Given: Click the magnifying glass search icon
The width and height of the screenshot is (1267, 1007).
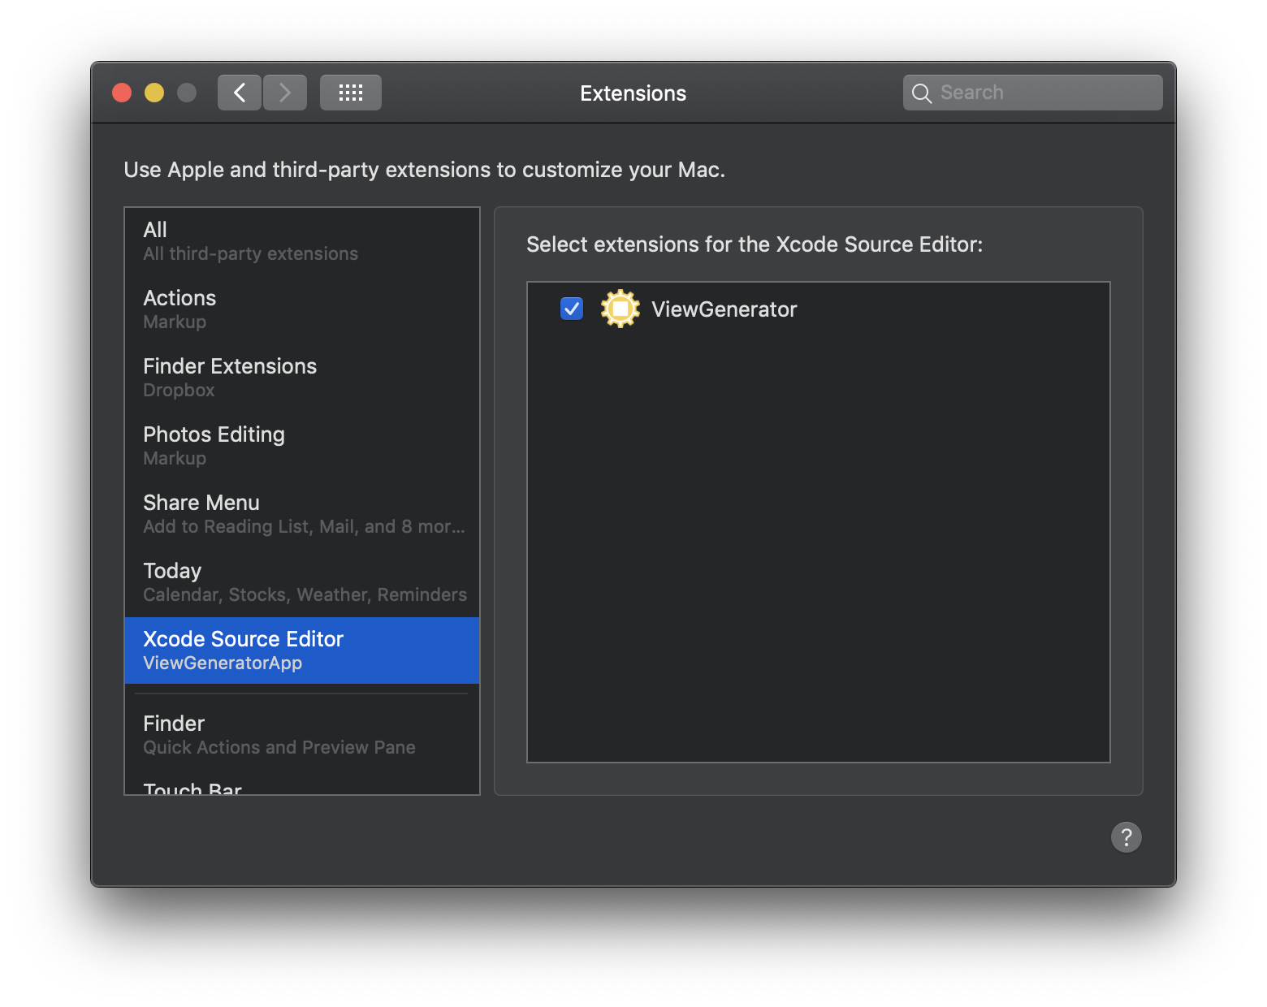Looking at the screenshot, I should point(921,93).
